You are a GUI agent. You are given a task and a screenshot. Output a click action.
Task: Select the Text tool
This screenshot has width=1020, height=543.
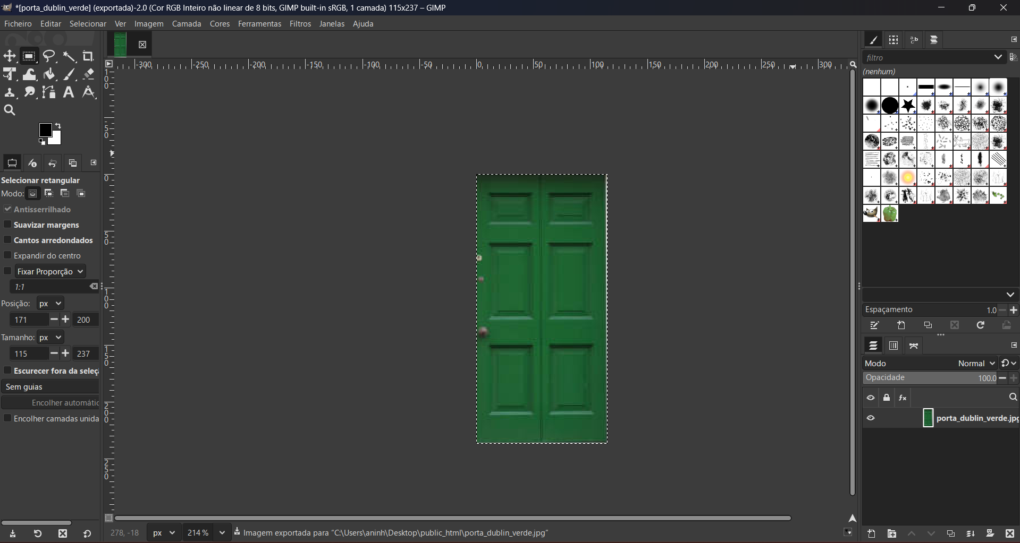(x=69, y=93)
